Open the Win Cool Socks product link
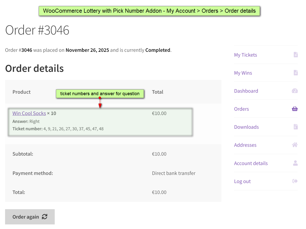Screen dimensions: 306x229 tap(29, 113)
